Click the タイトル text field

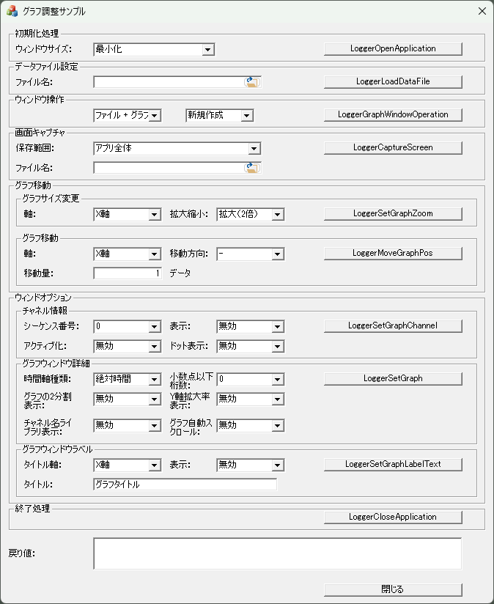(185, 485)
